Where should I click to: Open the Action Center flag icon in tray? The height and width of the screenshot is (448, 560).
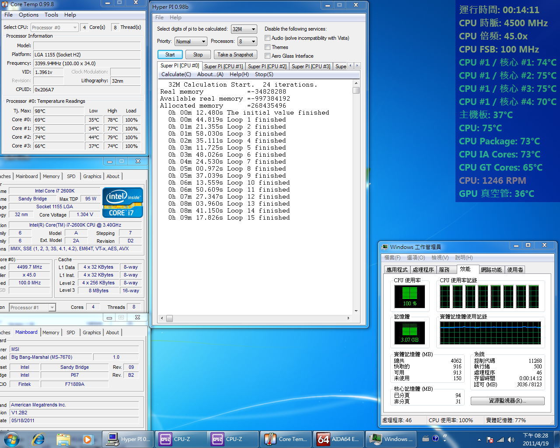(490, 440)
